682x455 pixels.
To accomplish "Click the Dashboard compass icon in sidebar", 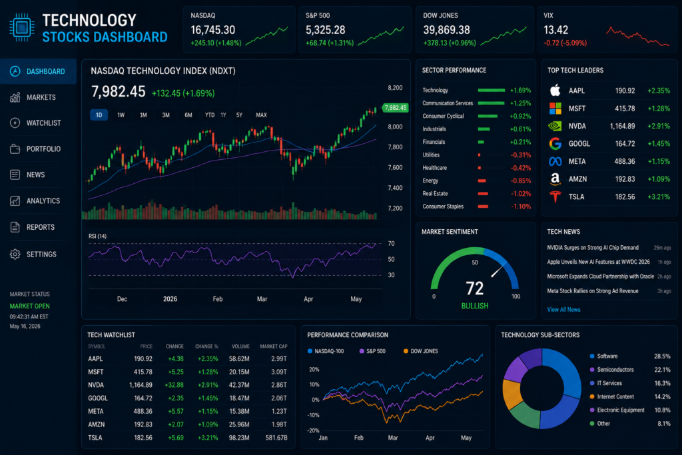I will point(15,71).
